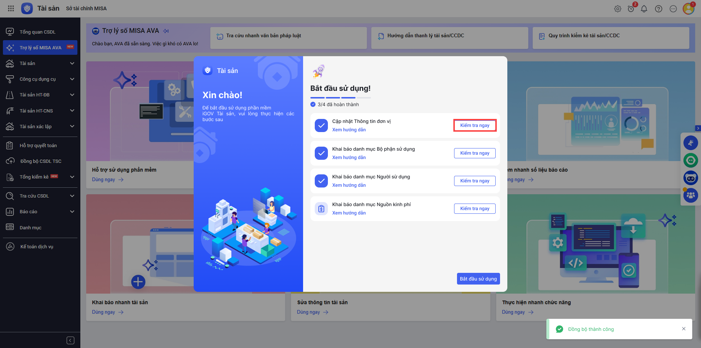Click Kiểm tra ngay for Bộ phận sử dụng
This screenshot has height=348, width=701.
(x=475, y=153)
